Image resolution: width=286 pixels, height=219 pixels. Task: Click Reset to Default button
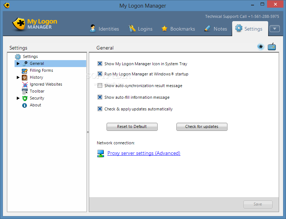(132, 126)
